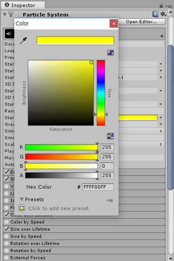Viewport: 174px width, 261px height.
Task: Open the presets options menu icon
Action: [110, 200]
